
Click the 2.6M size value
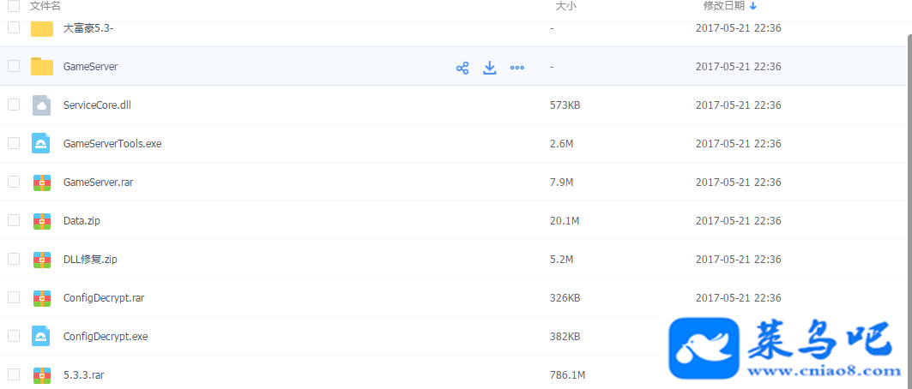(x=561, y=143)
